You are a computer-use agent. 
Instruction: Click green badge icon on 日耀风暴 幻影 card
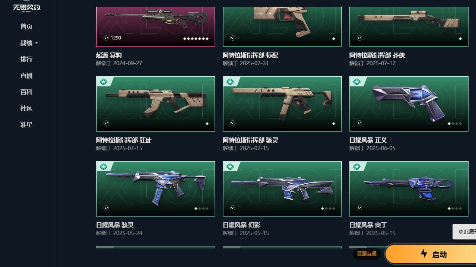coord(230,166)
